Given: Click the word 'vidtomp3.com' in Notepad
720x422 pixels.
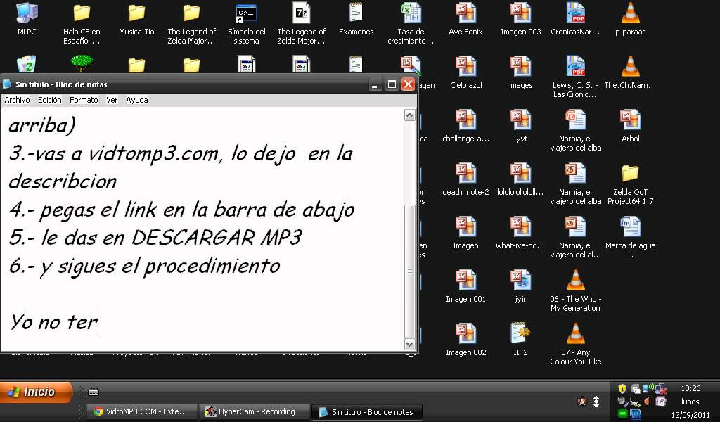Looking at the screenshot, I should pyautogui.click(x=154, y=153).
